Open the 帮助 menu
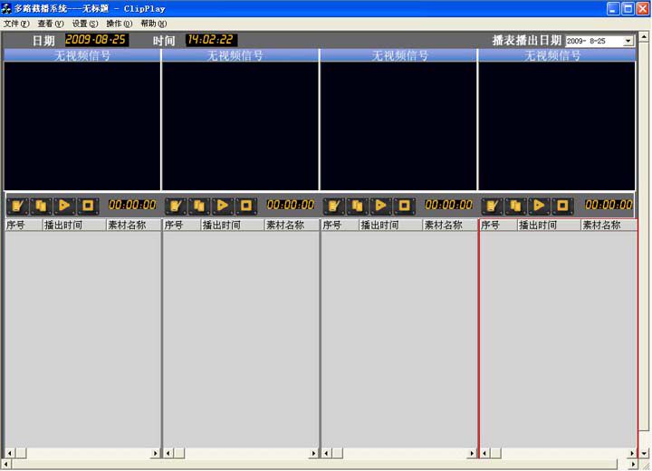The height and width of the screenshot is (471, 652). (x=153, y=24)
